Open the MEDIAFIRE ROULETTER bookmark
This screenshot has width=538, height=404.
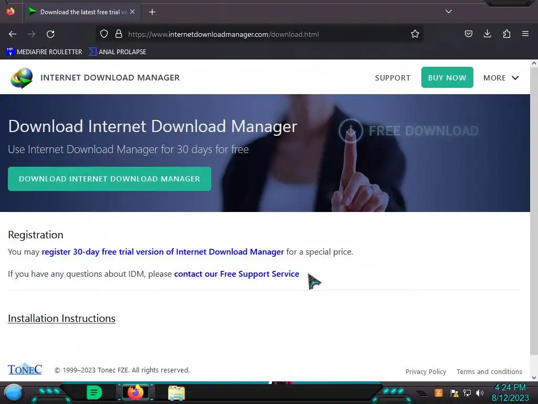pyautogui.click(x=44, y=52)
